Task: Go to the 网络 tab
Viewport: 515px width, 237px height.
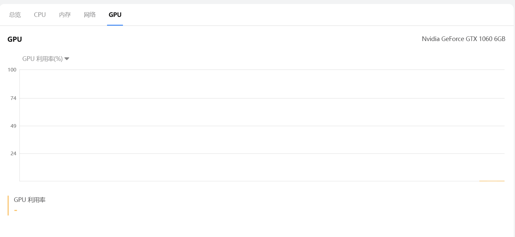Action: point(90,15)
